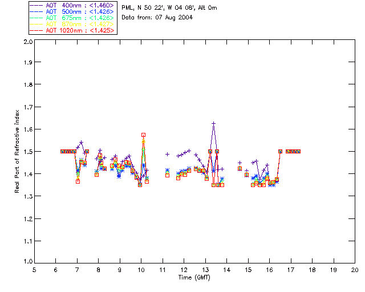Click the x-axis label 13
The width and height of the screenshot is (365, 292).
pyautogui.click(x=205, y=270)
